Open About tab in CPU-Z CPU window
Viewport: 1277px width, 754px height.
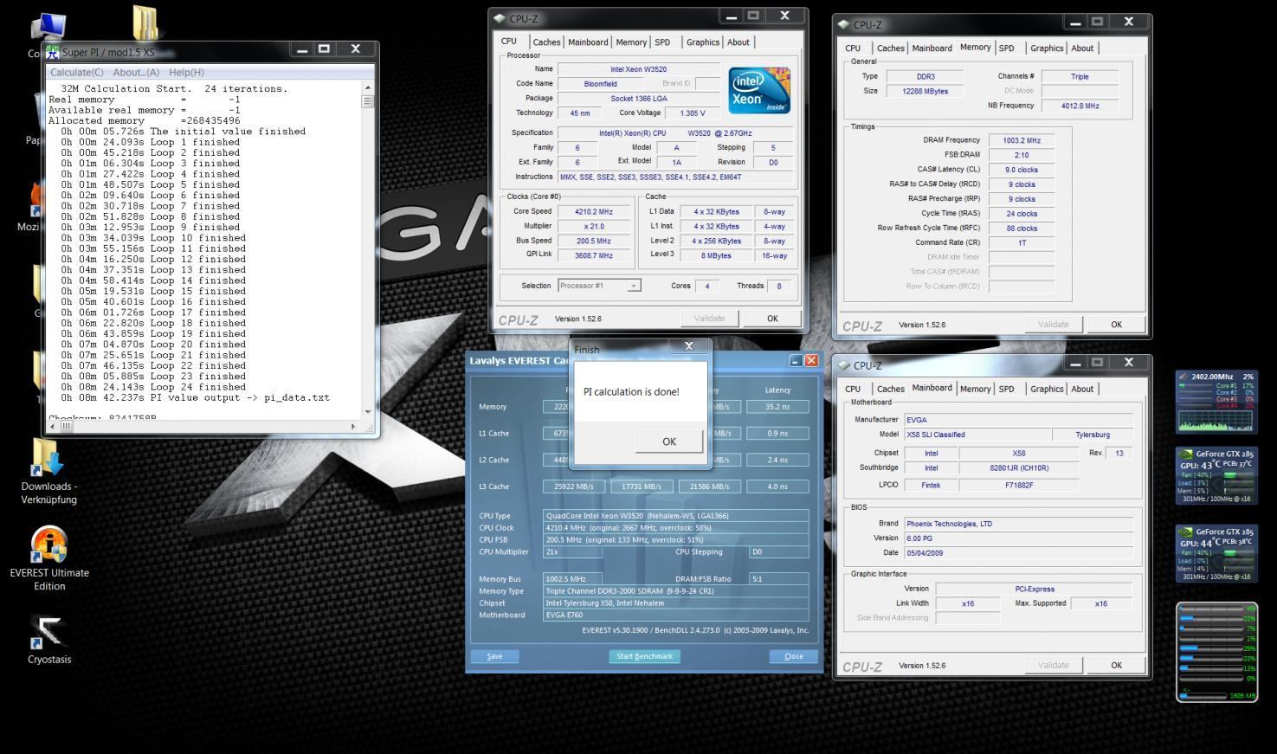coord(738,42)
